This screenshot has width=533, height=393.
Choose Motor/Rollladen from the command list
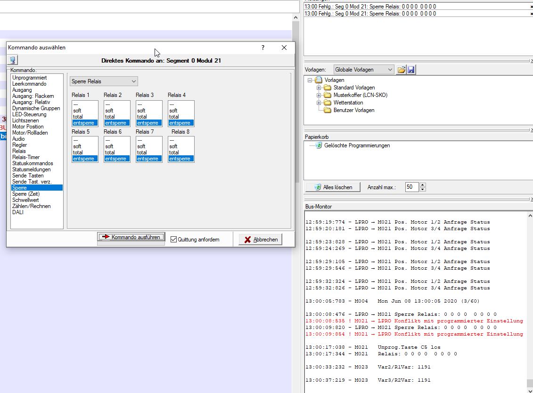click(30, 133)
